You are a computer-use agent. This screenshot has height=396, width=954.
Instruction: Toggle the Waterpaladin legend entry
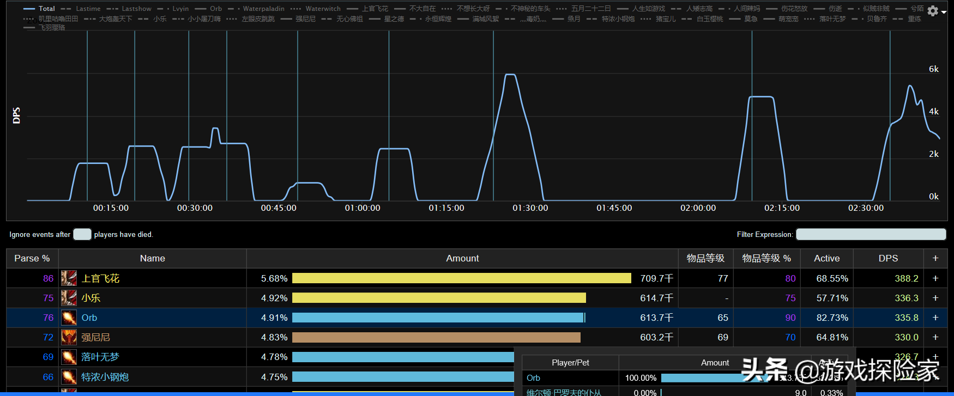click(x=256, y=9)
